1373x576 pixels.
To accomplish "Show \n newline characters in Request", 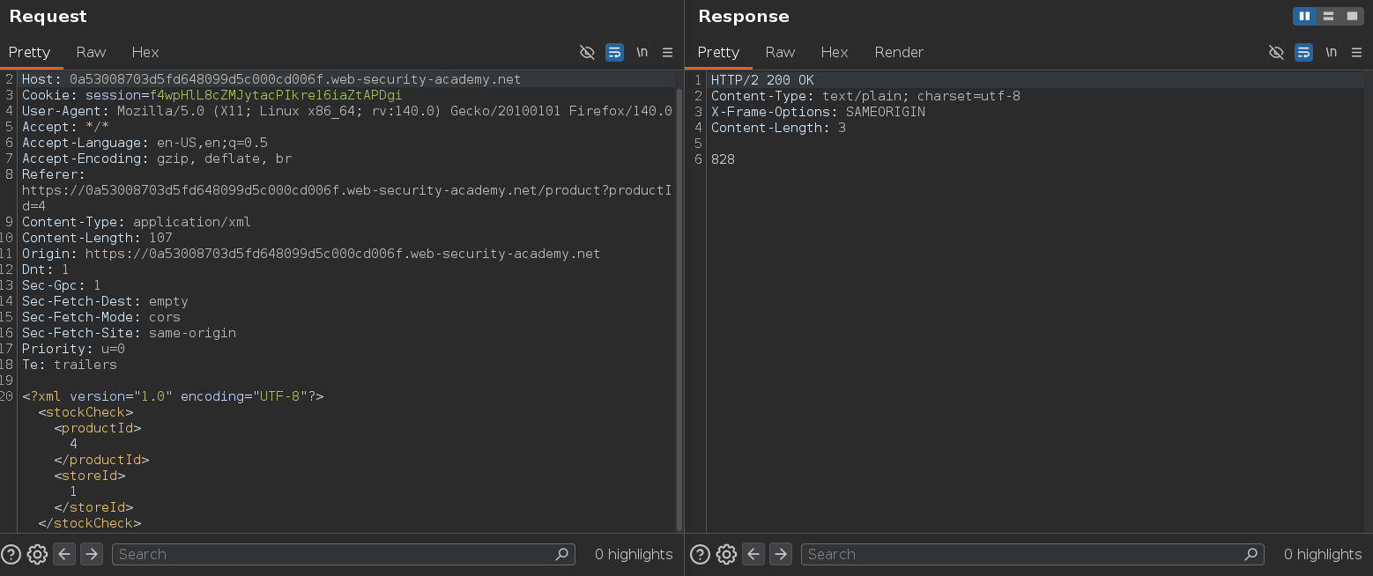I will [642, 52].
